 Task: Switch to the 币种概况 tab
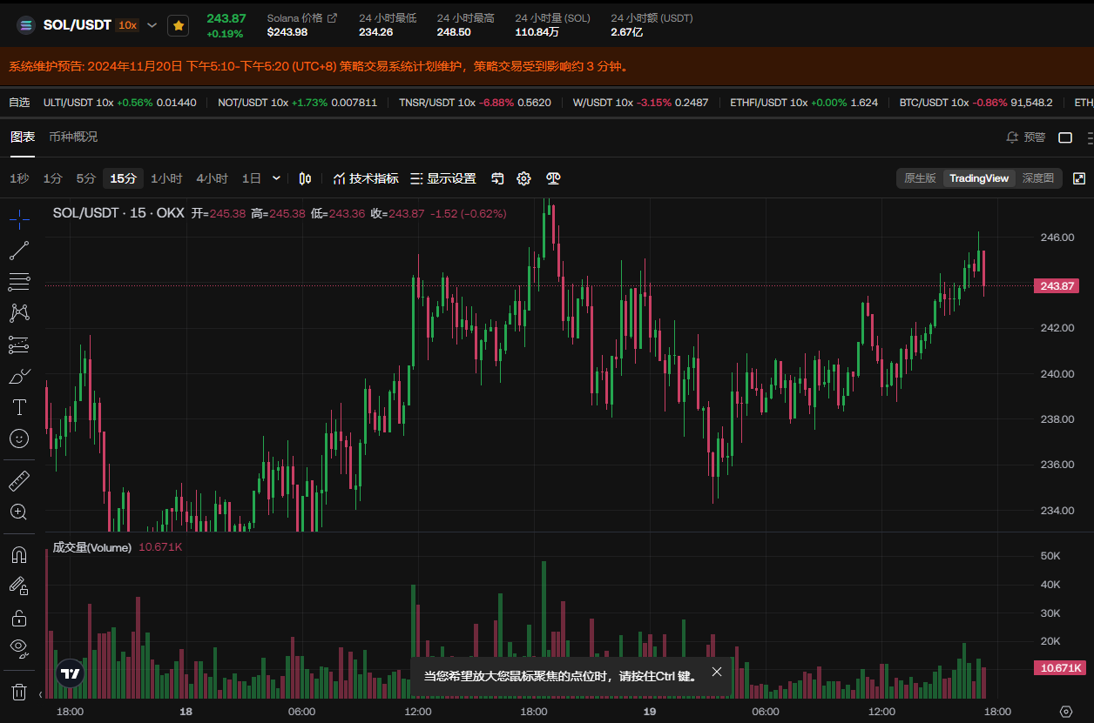tap(73, 137)
